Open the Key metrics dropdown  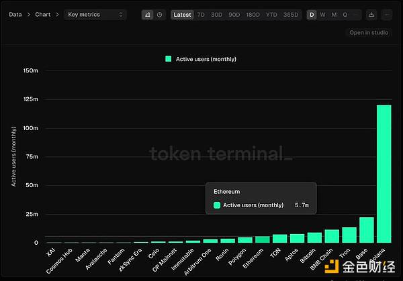pos(95,14)
